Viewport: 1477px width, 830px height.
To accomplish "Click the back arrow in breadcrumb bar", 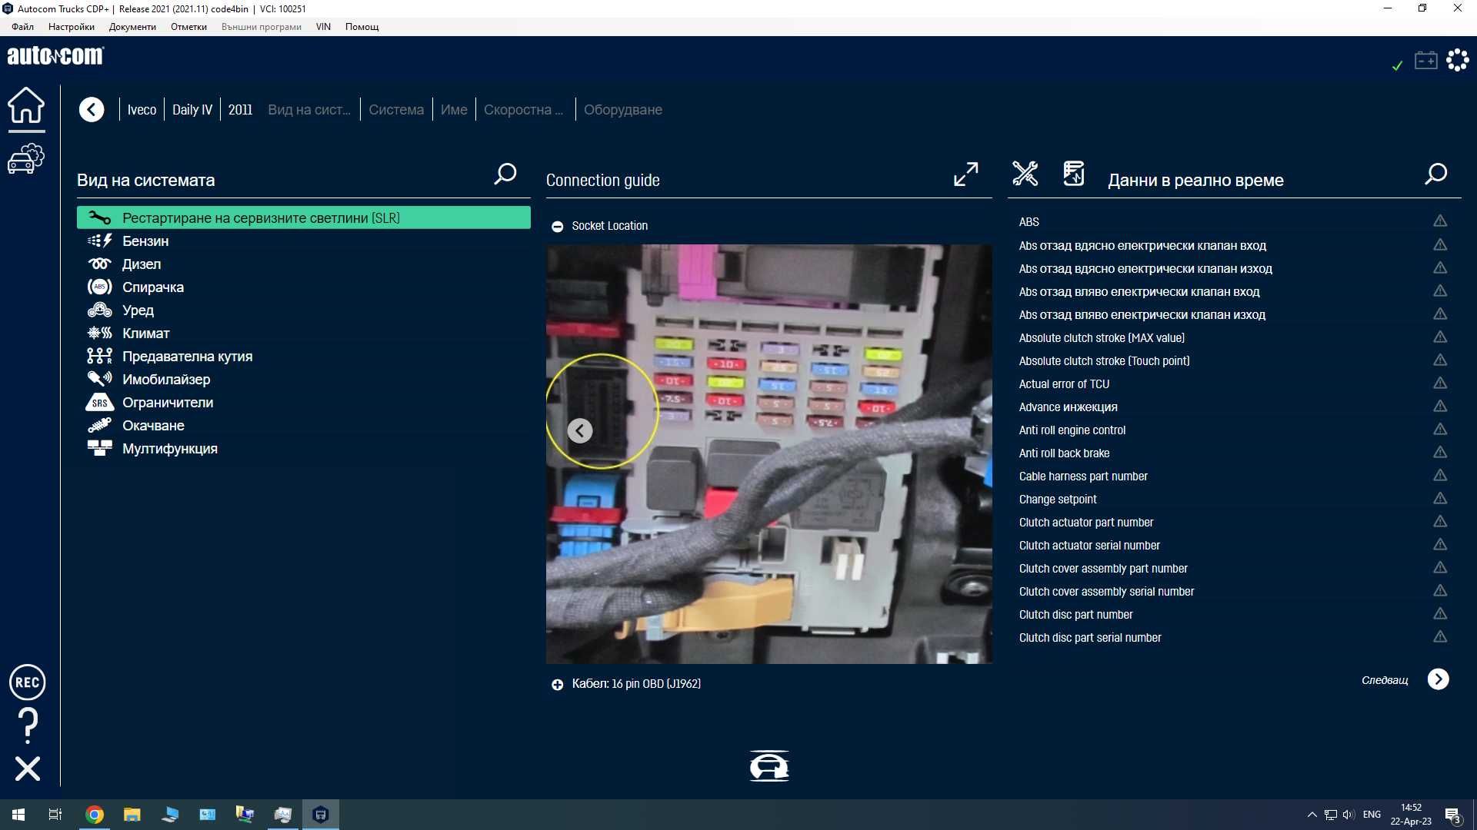I will 92,110.
